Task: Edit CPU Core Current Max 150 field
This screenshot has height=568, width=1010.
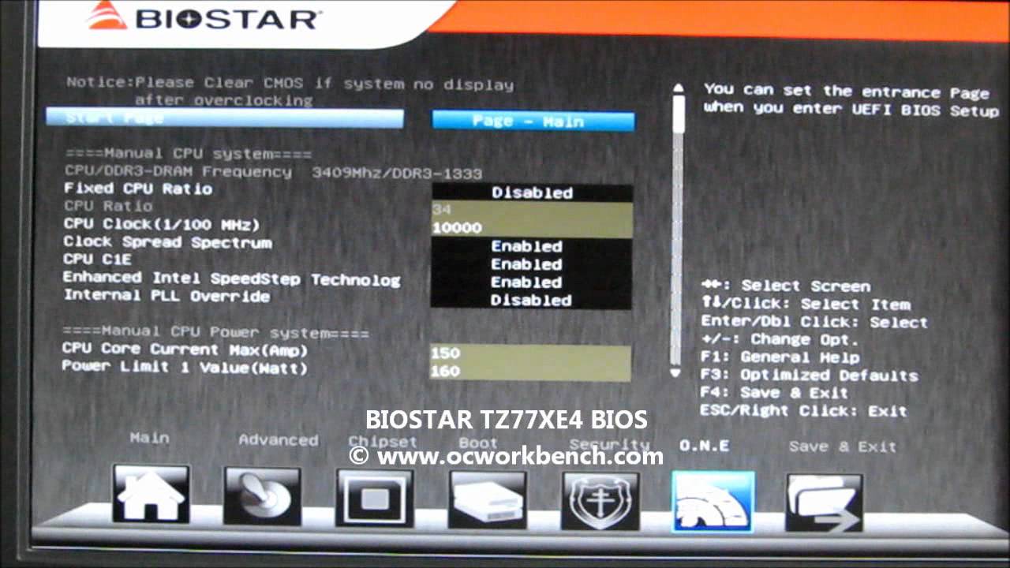Action: pyautogui.click(x=530, y=353)
